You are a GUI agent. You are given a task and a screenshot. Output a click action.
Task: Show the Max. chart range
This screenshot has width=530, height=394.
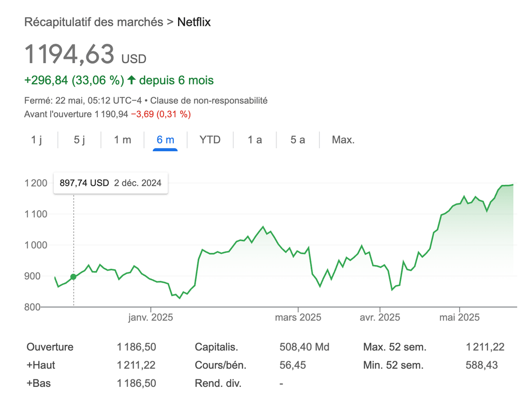[x=343, y=140]
